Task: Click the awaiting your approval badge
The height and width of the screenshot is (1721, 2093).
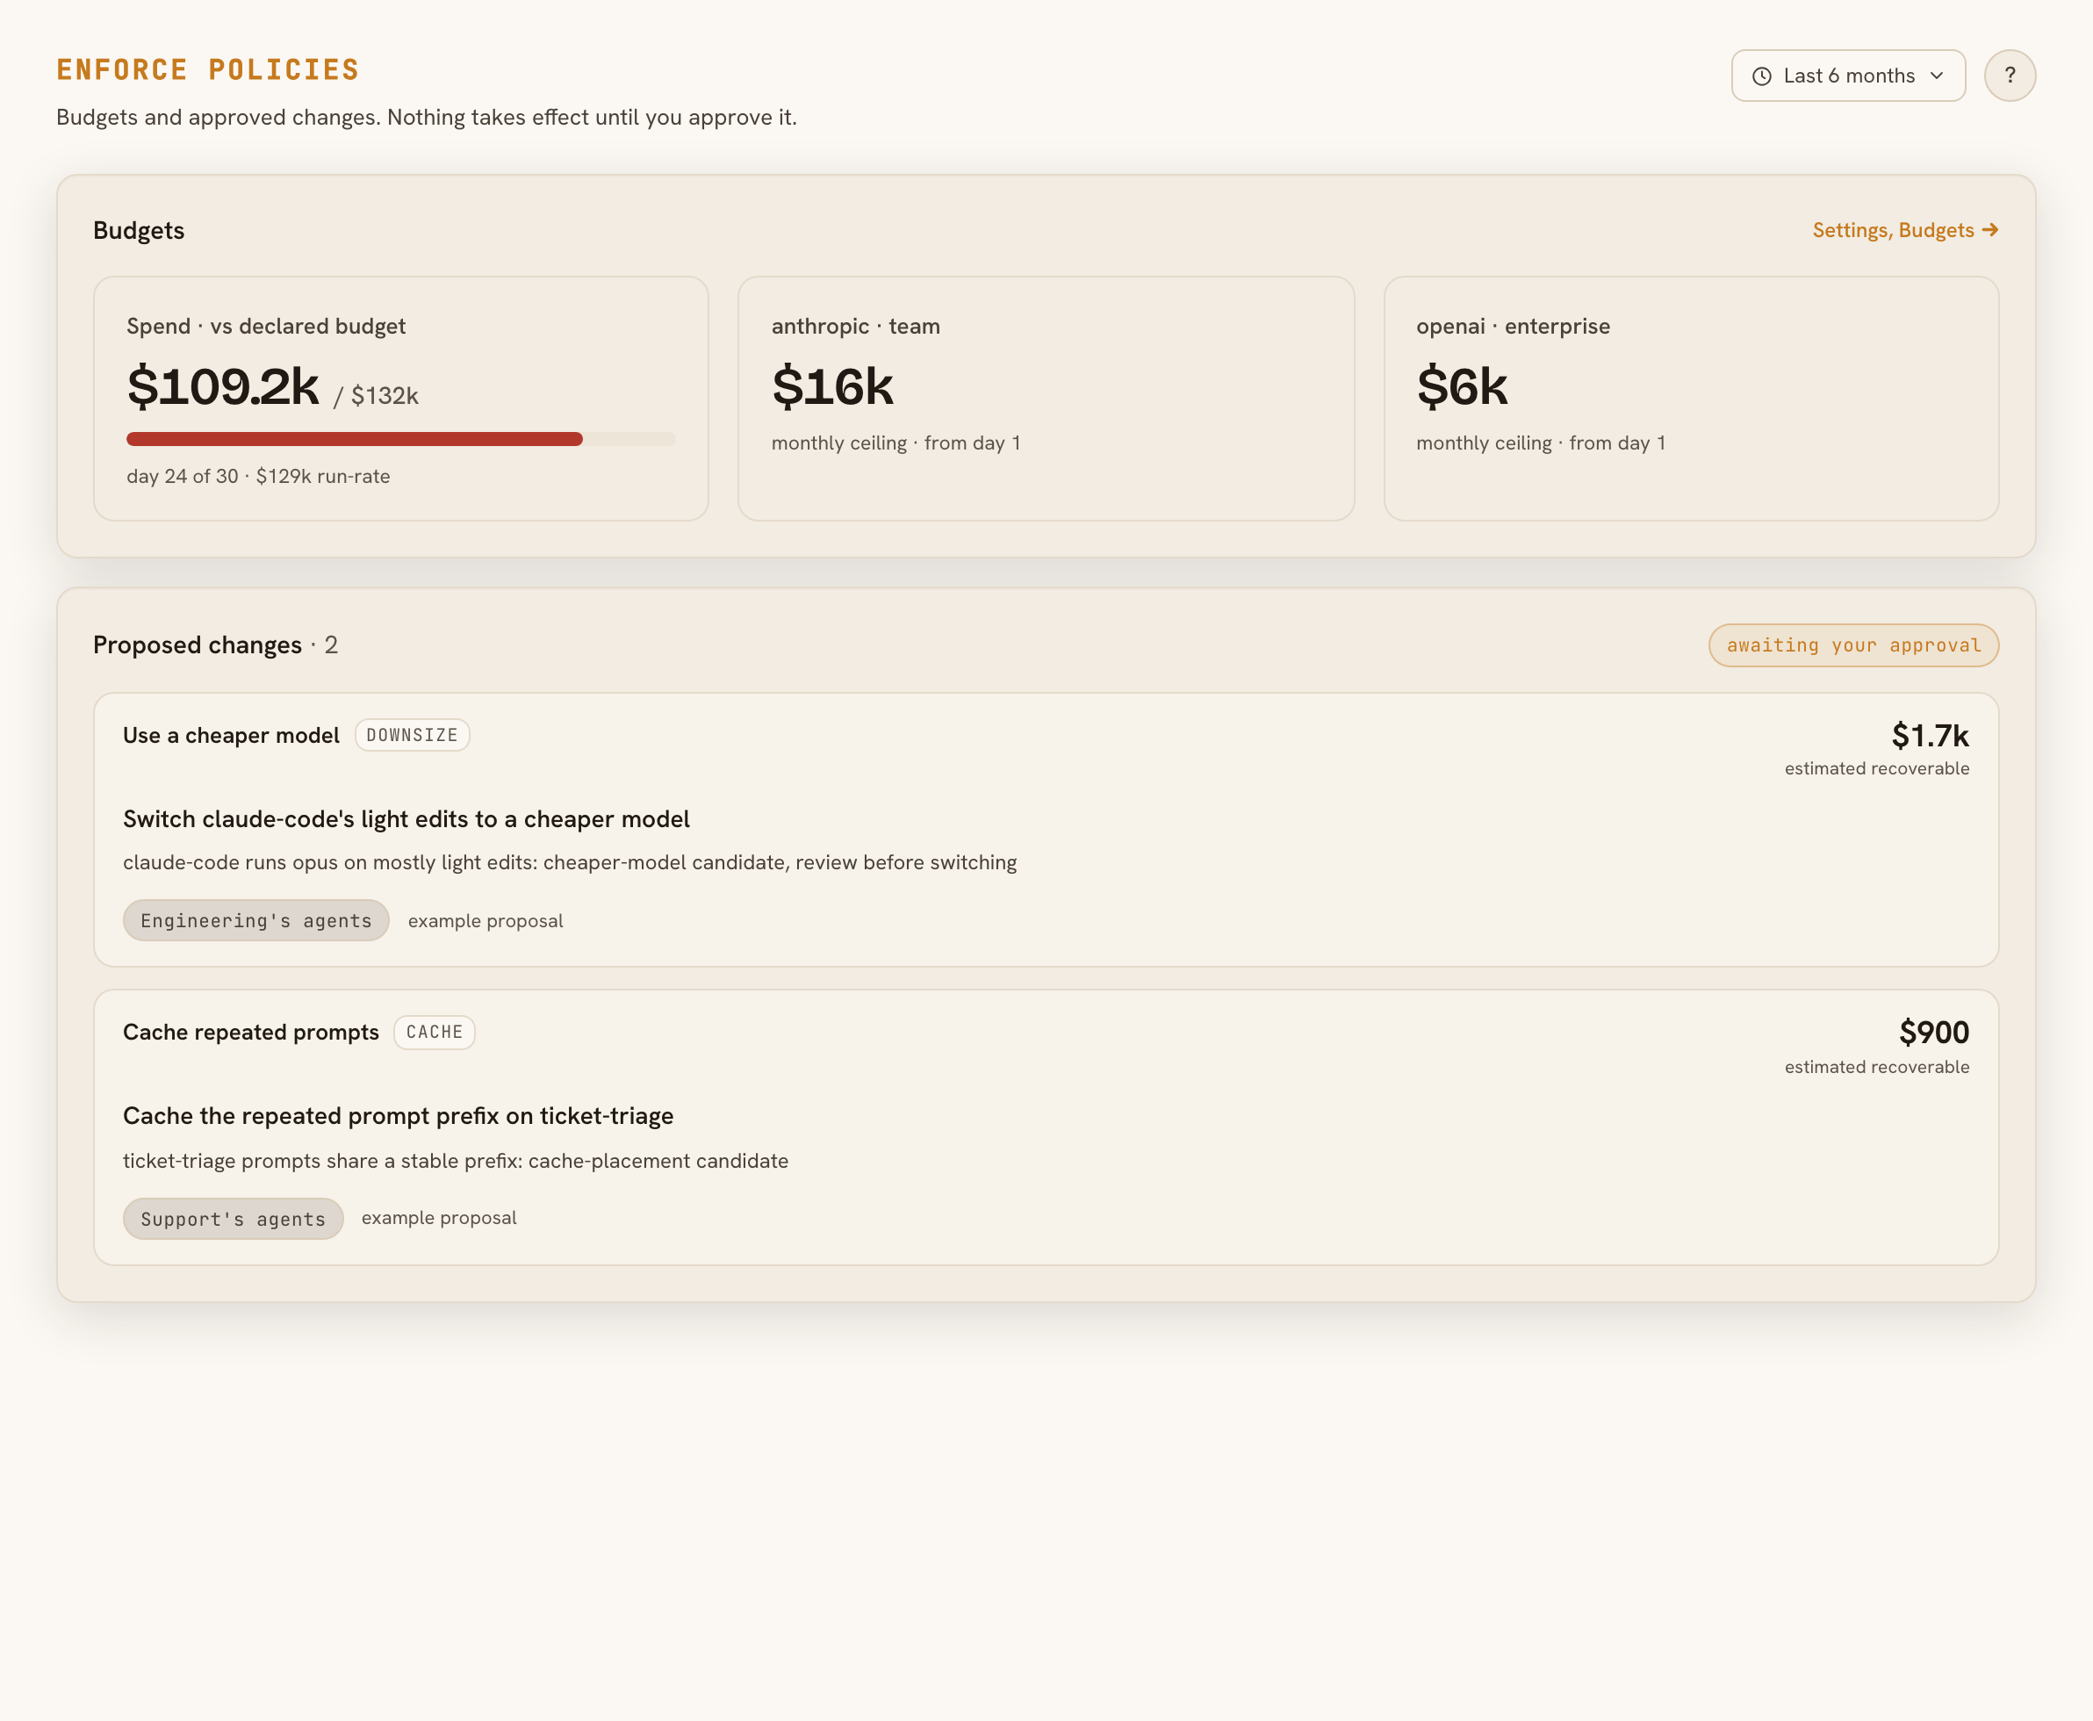Action: pyautogui.click(x=1853, y=645)
